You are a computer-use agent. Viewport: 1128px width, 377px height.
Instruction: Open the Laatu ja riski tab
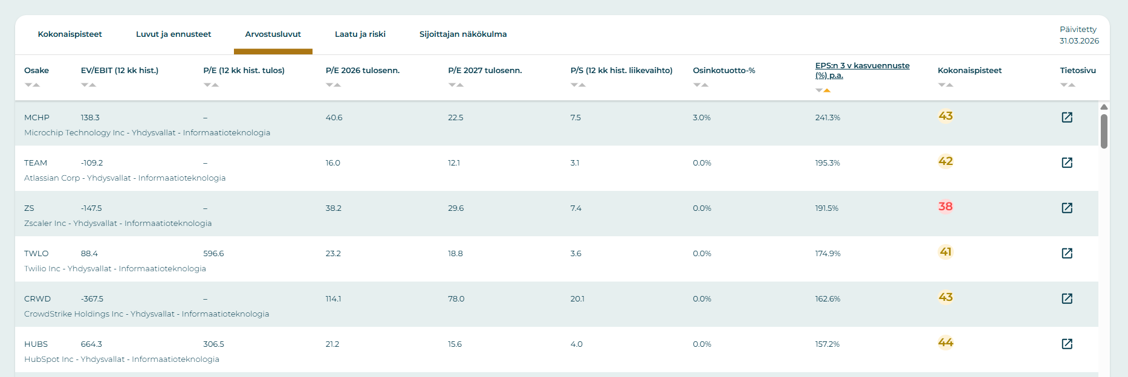pos(360,34)
